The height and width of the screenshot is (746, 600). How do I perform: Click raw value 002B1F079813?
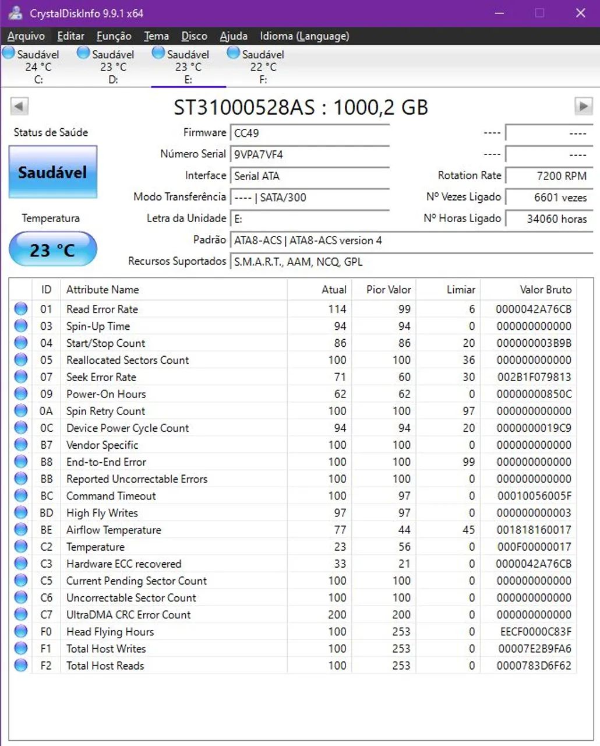coord(534,377)
